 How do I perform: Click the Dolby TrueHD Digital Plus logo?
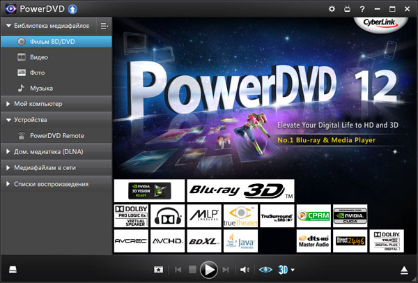(x=387, y=241)
